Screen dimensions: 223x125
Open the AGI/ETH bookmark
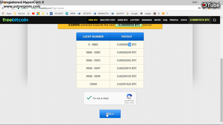click(x=120, y=14)
